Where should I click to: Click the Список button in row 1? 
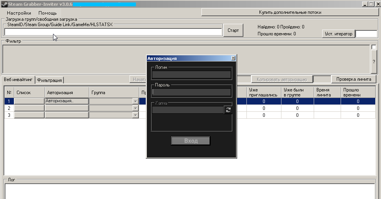(x=29, y=101)
